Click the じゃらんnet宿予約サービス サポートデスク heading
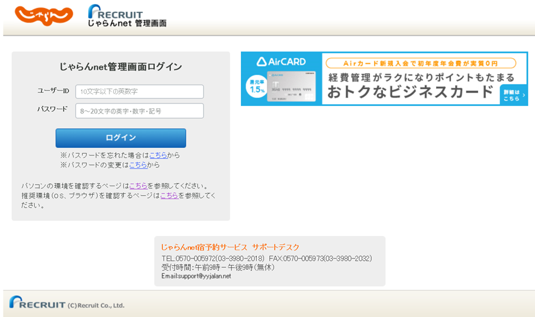The width and height of the screenshot is (535, 317). [x=230, y=247]
